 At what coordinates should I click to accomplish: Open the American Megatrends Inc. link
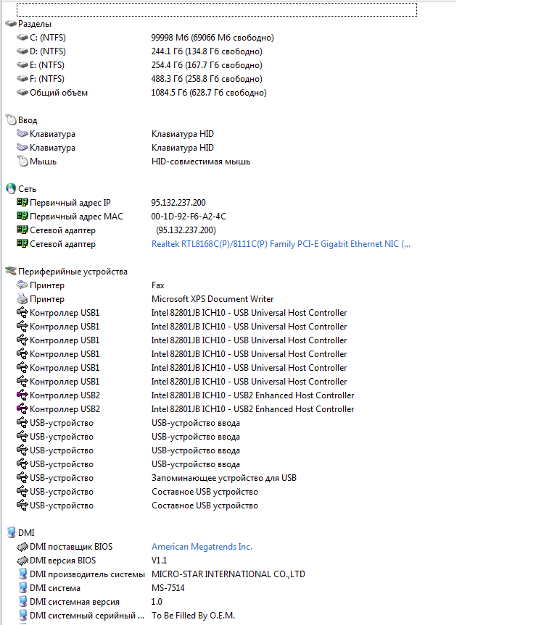click(202, 547)
